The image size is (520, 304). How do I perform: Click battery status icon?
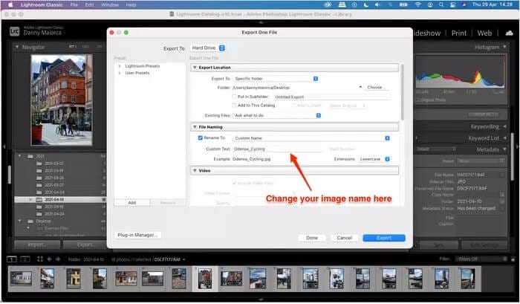(x=403, y=4)
